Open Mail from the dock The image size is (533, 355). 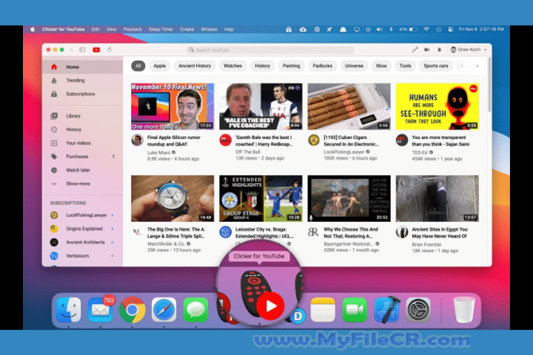[101, 310]
